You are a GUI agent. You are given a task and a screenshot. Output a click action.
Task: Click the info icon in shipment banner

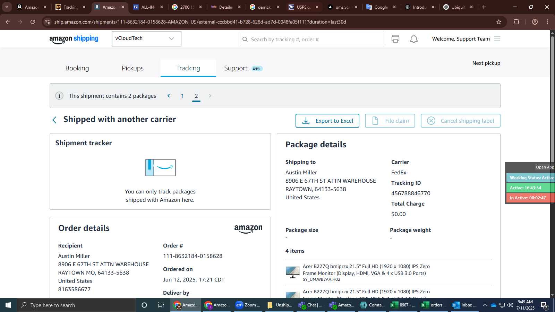[x=59, y=96]
